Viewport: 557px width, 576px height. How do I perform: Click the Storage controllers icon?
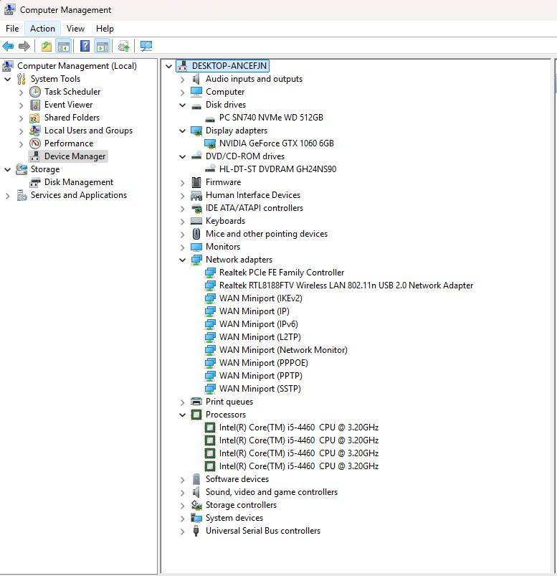click(x=196, y=505)
